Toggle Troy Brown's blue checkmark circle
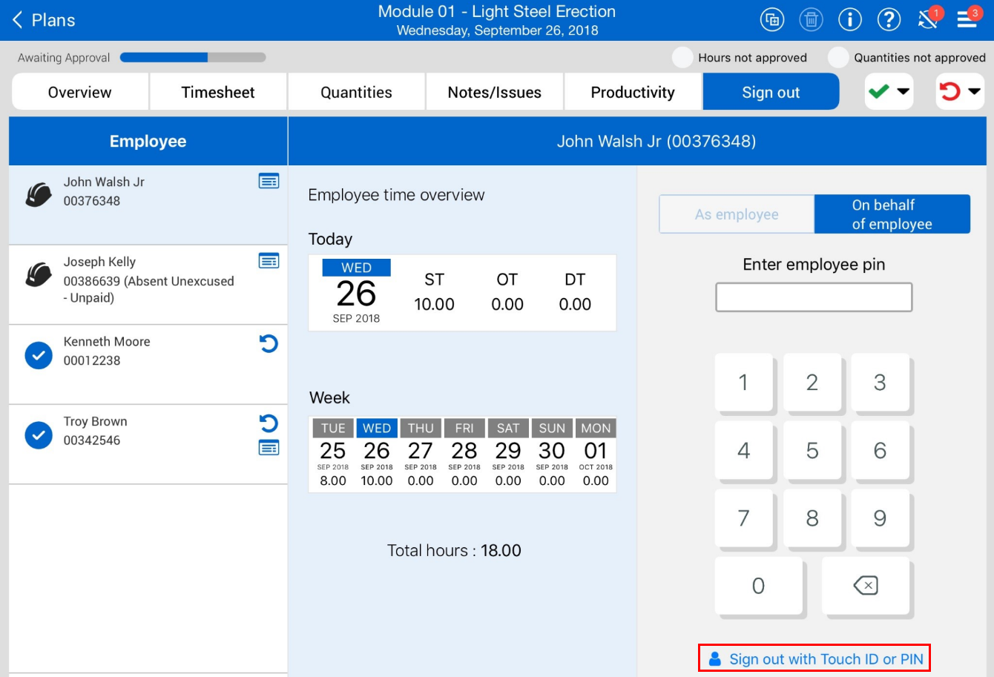Image resolution: width=994 pixels, height=677 pixels. pos(39,435)
